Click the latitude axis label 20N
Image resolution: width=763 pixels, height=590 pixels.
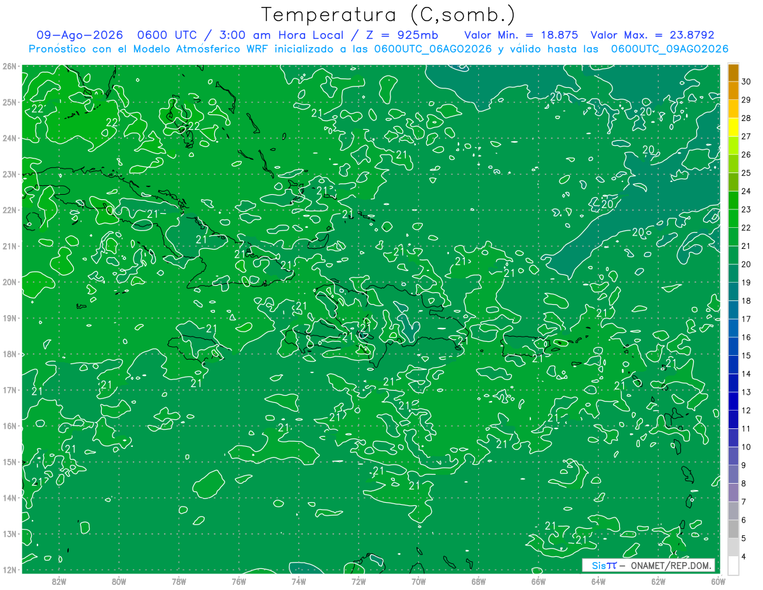point(9,281)
